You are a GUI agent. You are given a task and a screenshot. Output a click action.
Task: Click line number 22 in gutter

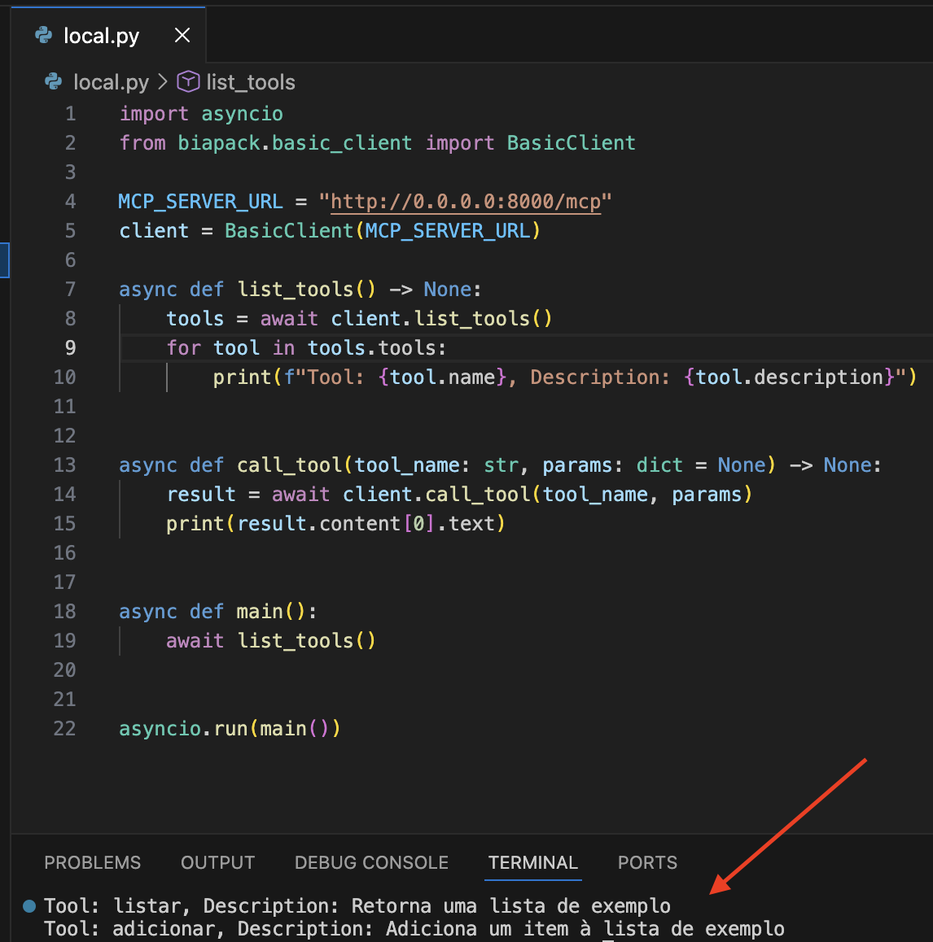coord(64,728)
